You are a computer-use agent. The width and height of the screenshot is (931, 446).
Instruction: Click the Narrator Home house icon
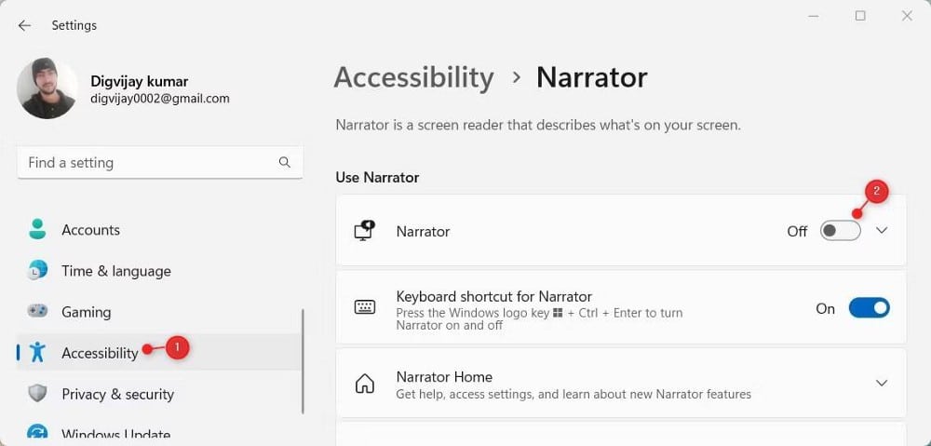[365, 384]
